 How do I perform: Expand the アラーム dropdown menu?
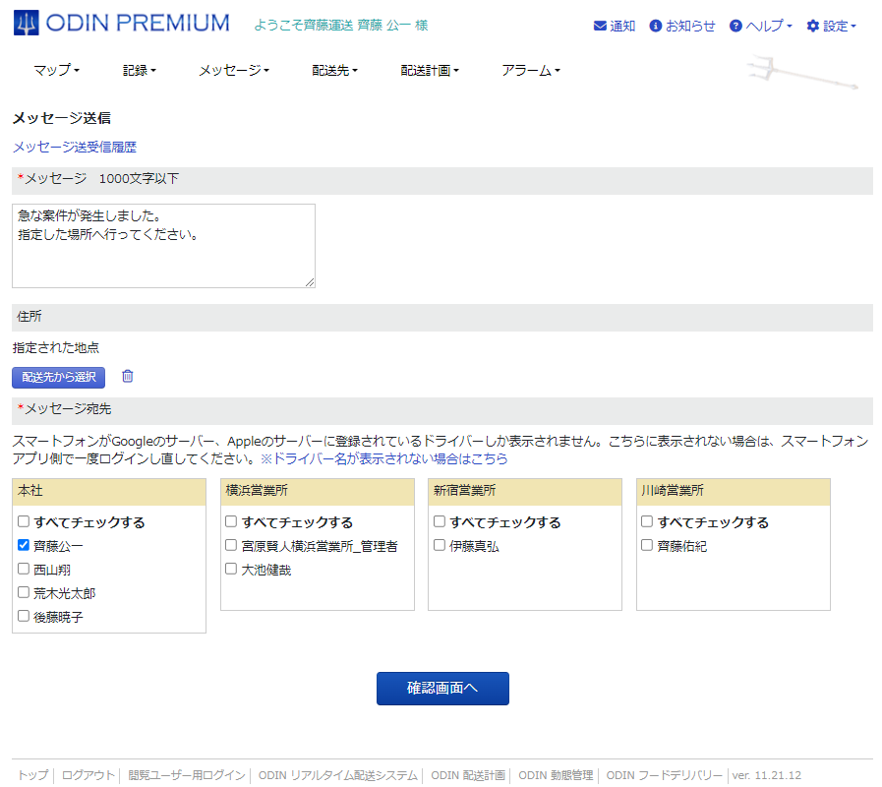530,71
